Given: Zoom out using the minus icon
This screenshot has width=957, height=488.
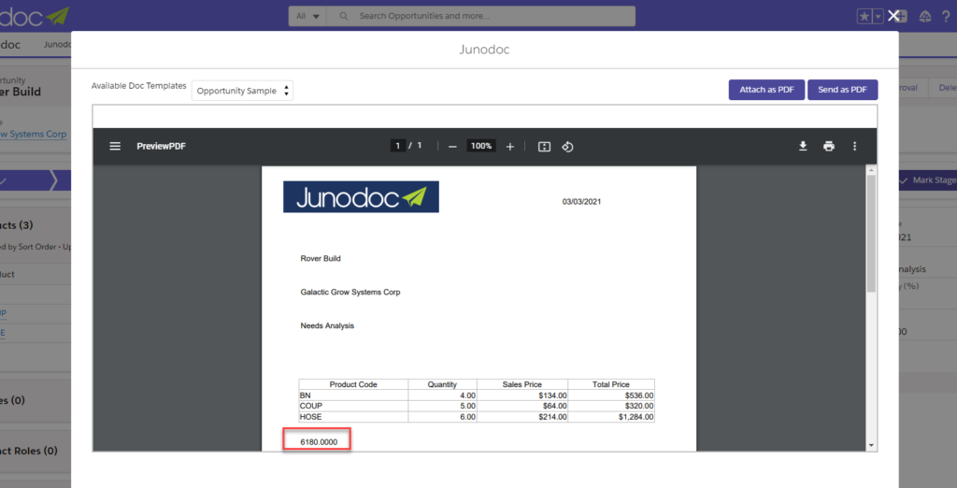Looking at the screenshot, I should [x=452, y=147].
